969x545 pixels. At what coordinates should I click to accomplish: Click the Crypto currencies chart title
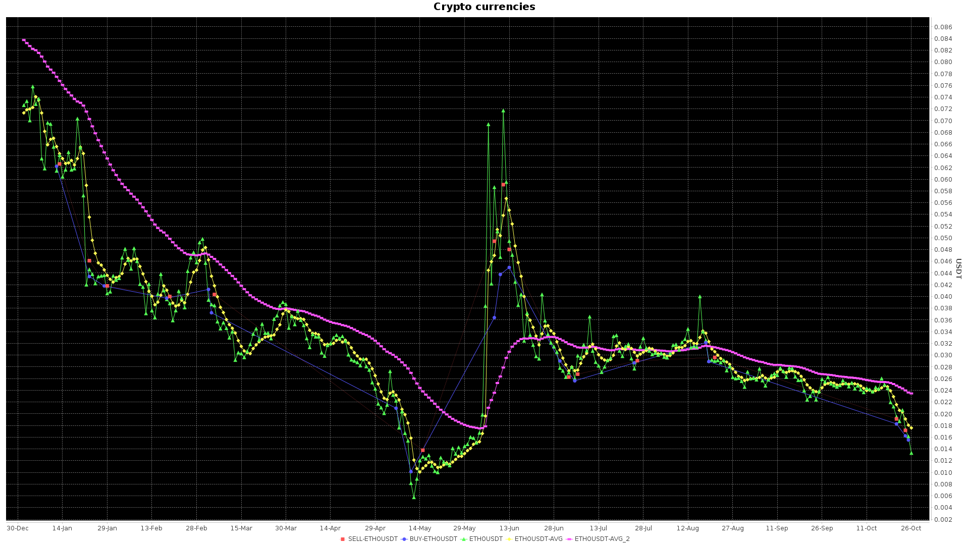(x=483, y=7)
